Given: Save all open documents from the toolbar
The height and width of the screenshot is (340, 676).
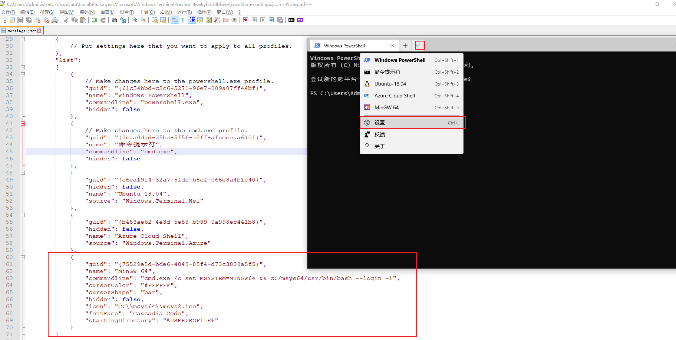Looking at the screenshot, I should pyautogui.click(x=29, y=20).
